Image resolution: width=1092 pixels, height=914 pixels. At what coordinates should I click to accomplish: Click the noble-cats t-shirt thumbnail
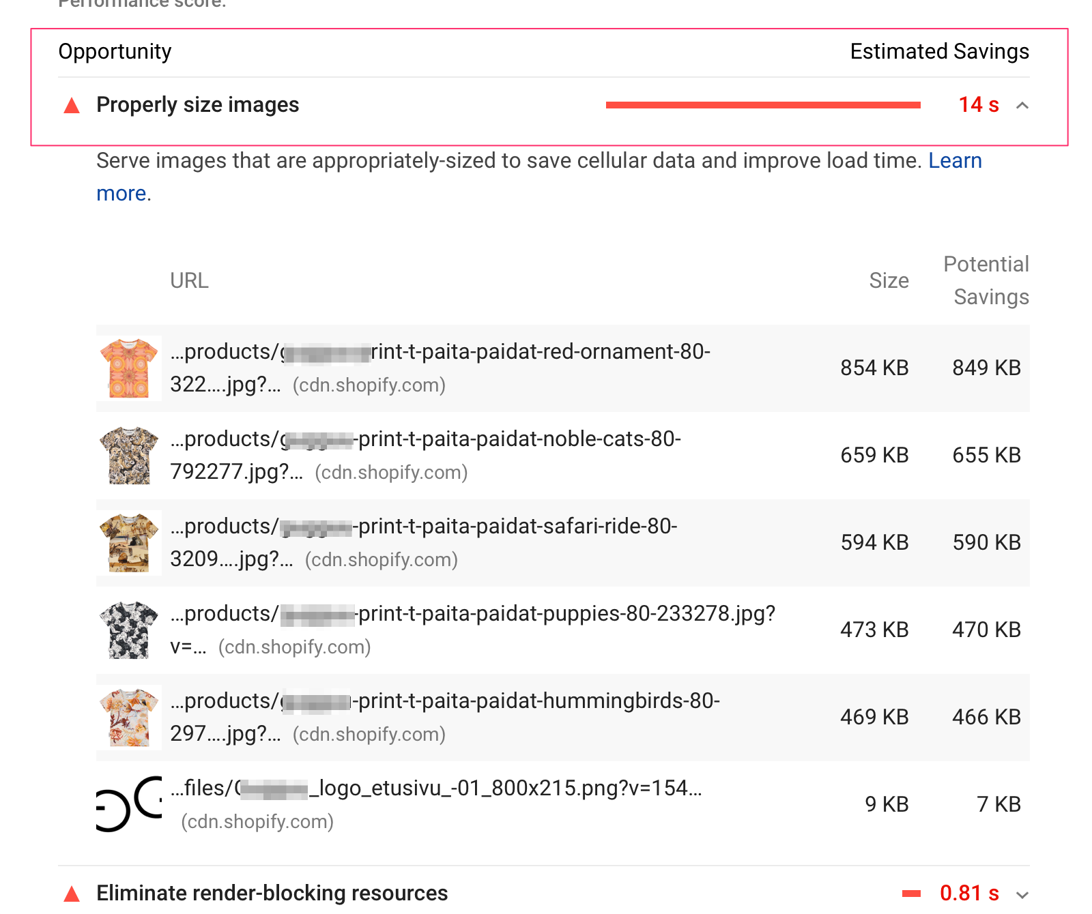point(129,456)
